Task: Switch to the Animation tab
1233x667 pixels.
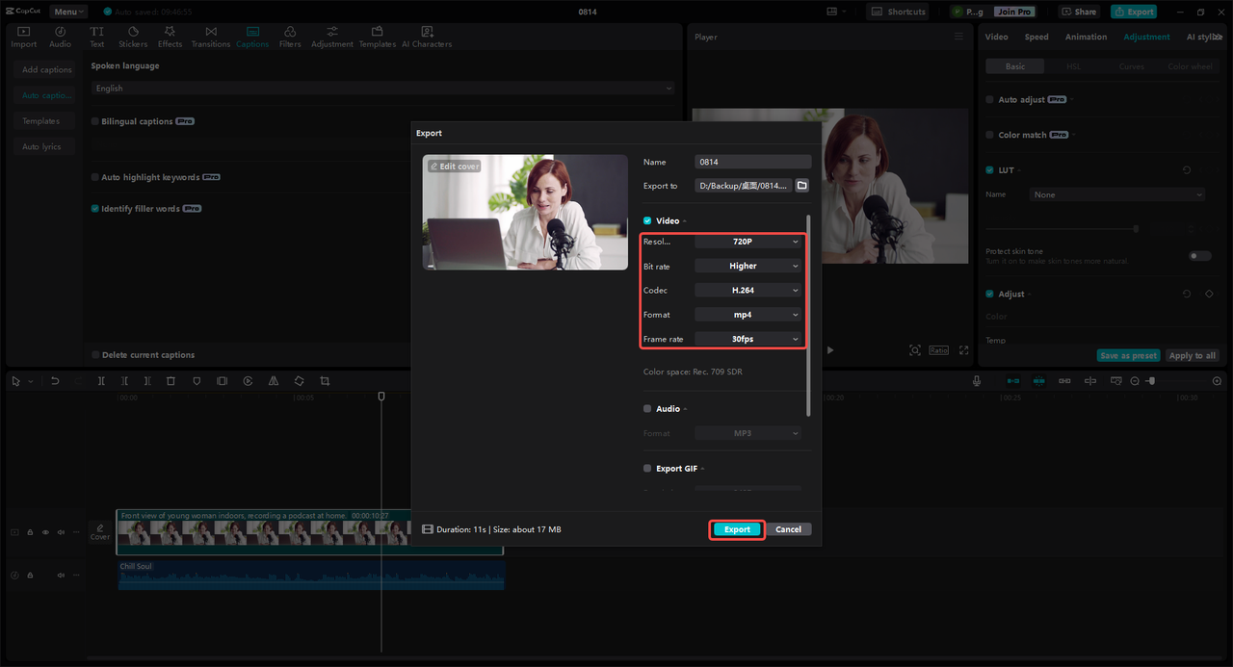Action: [x=1086, y=37]
